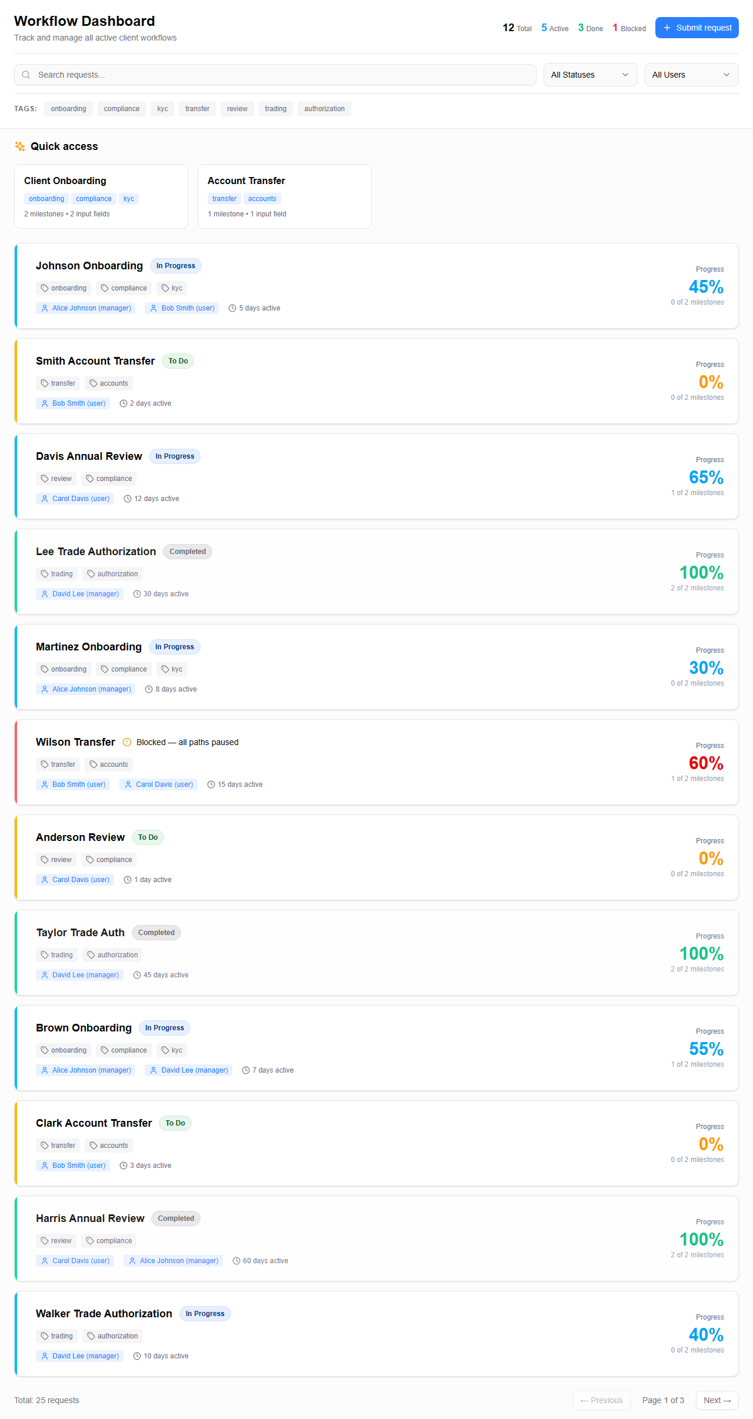Click the user icon beside Bob Smith on Smith Account Transfer
The width and height of the screenshot is (753, 1419).
pos(45,403)
